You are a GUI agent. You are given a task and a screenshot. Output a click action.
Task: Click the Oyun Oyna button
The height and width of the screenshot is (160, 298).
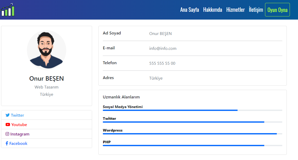tap(277, 10)
